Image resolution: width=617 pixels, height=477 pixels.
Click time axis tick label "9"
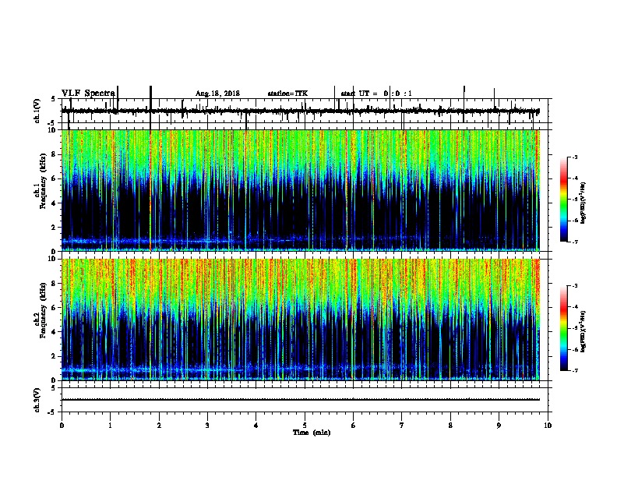pos(499,426)
